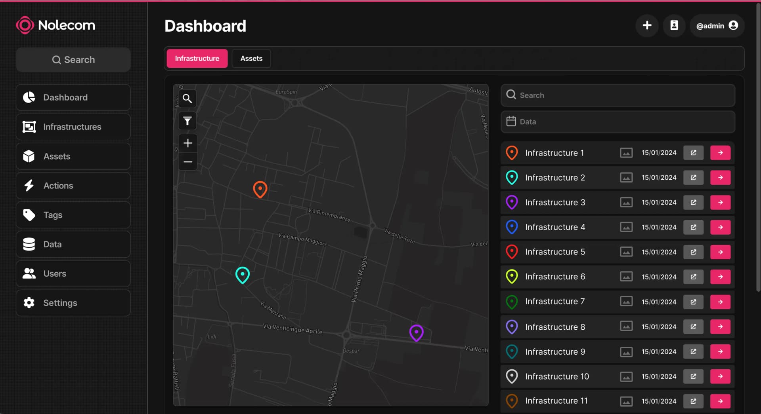Open the Data date picker field

coord(618,122)
